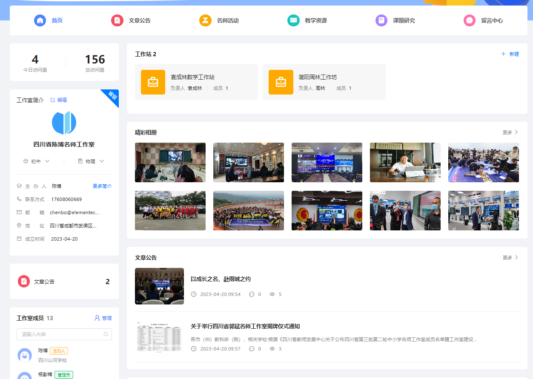The width and height of the screenshot is (533, 379).
Task: Switch to the 教学资源 tab
Action: coord(315,20)
